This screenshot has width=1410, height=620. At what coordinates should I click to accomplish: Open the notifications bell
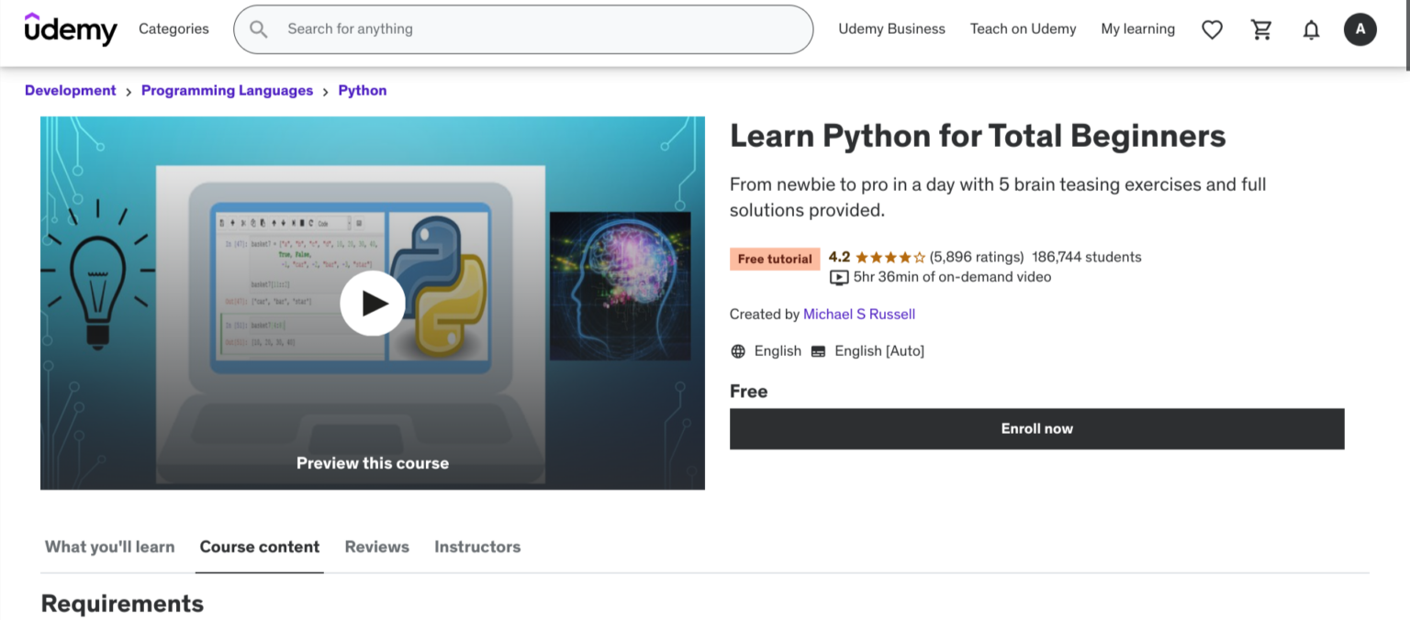coord(1311,28)
